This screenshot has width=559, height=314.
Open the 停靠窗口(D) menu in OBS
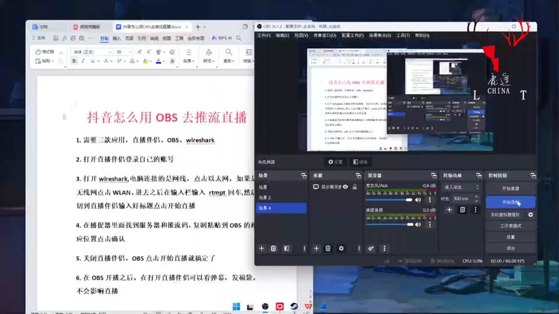pyautogui.click(x=325, y=35)
